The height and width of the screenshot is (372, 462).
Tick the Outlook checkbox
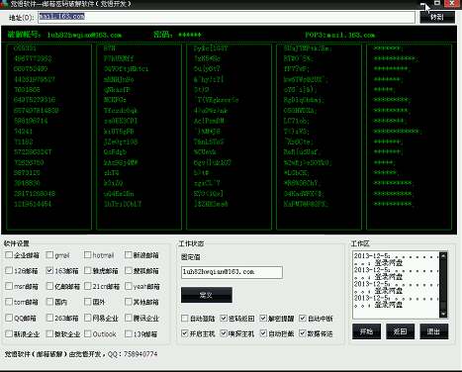(x=88, y=333)
